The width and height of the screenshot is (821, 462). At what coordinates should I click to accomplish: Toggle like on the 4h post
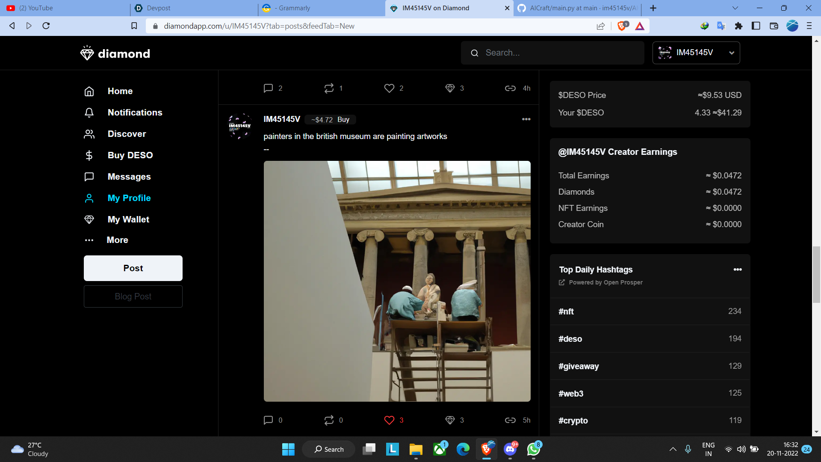pyautogui.click(x=389, y=88)
